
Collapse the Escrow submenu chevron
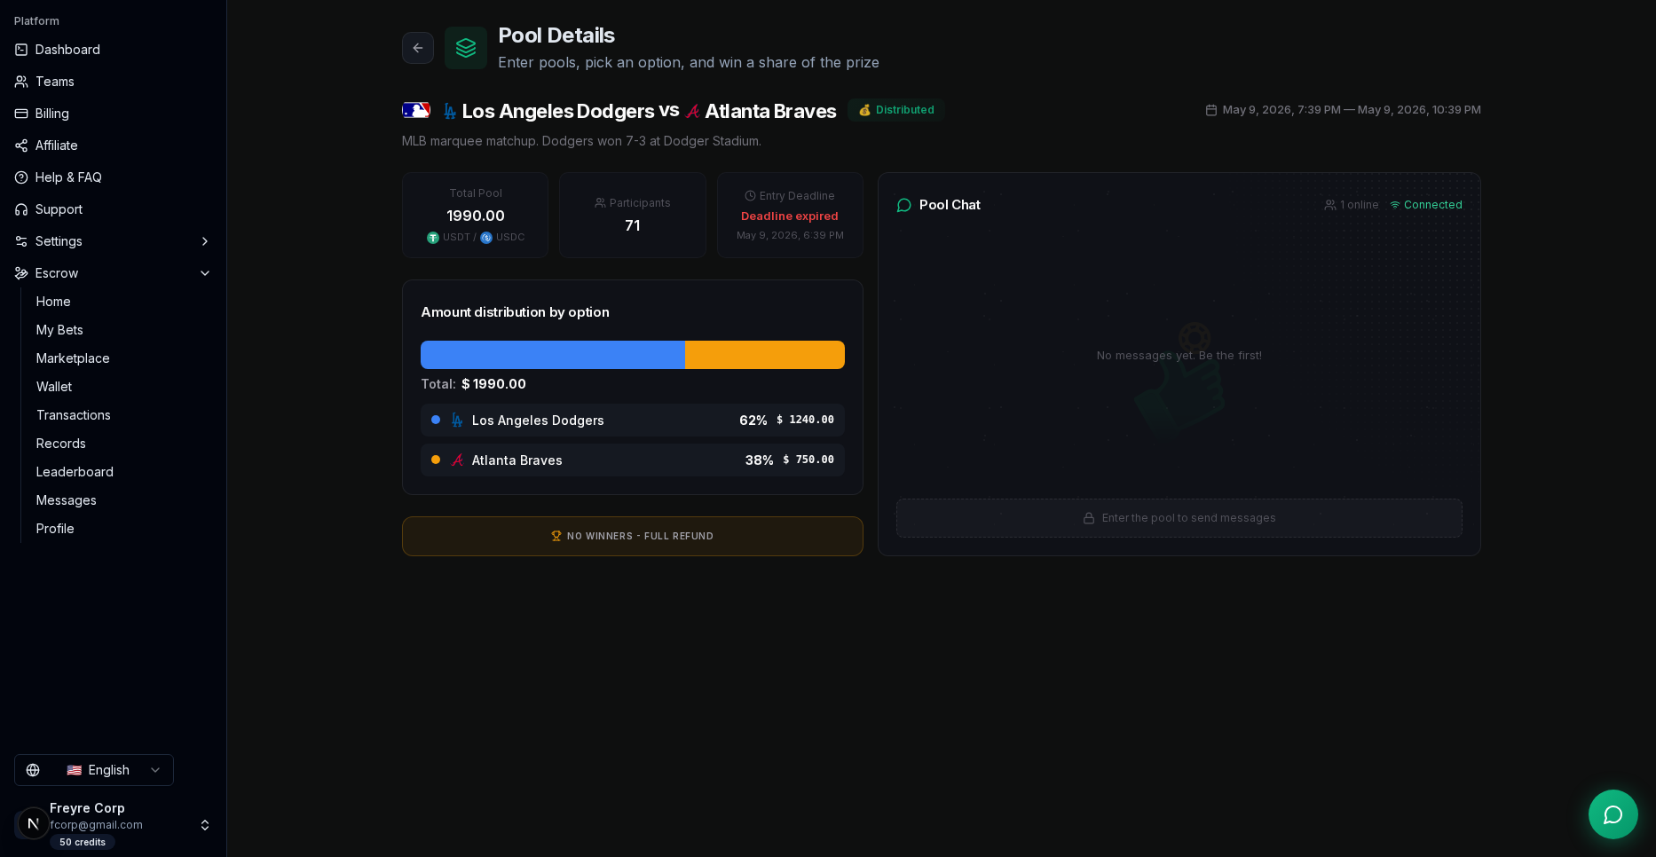[x=205, y=273]
